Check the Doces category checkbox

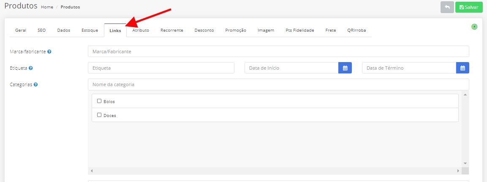[x=99, y=115]
